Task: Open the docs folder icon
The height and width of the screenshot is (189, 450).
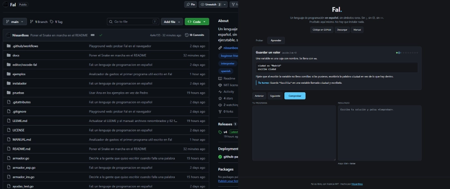Action: tap(8, 55)
